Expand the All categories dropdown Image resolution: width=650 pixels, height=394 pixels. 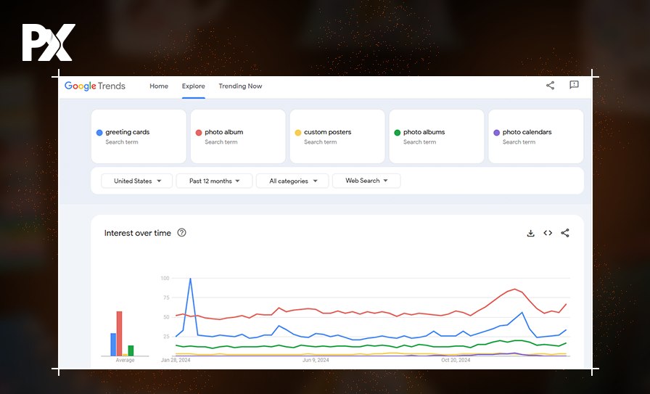[292, 181]
